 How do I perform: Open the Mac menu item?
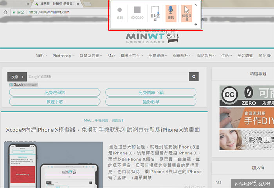coord(111,56)
